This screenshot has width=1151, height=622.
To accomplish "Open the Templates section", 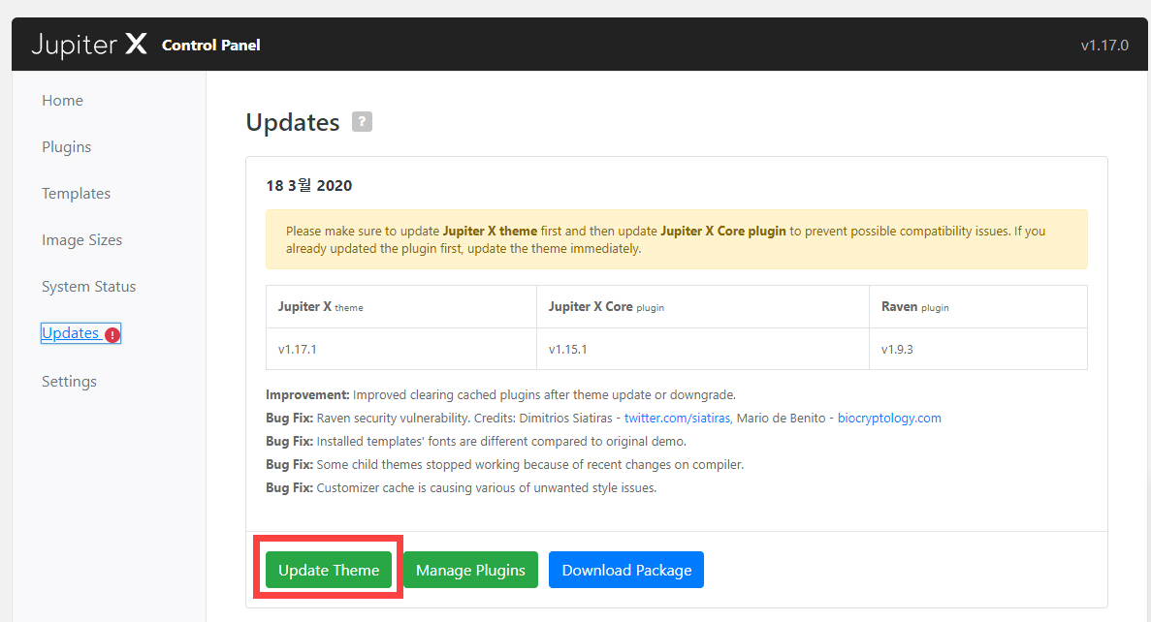I will click(x=77, y=194).
